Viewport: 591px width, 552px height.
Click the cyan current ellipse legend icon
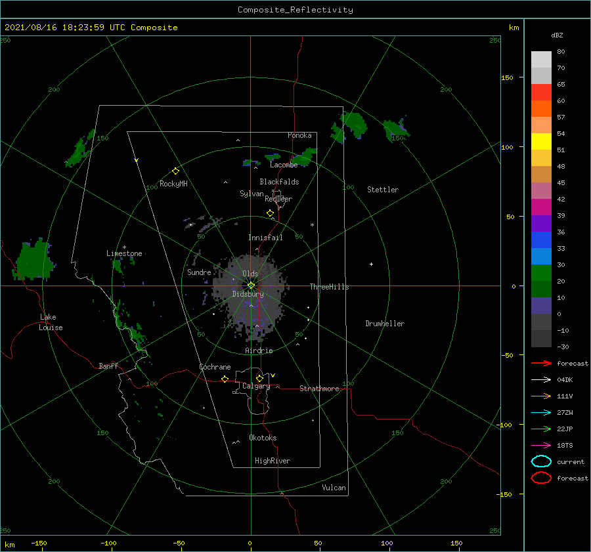point(541,461)
